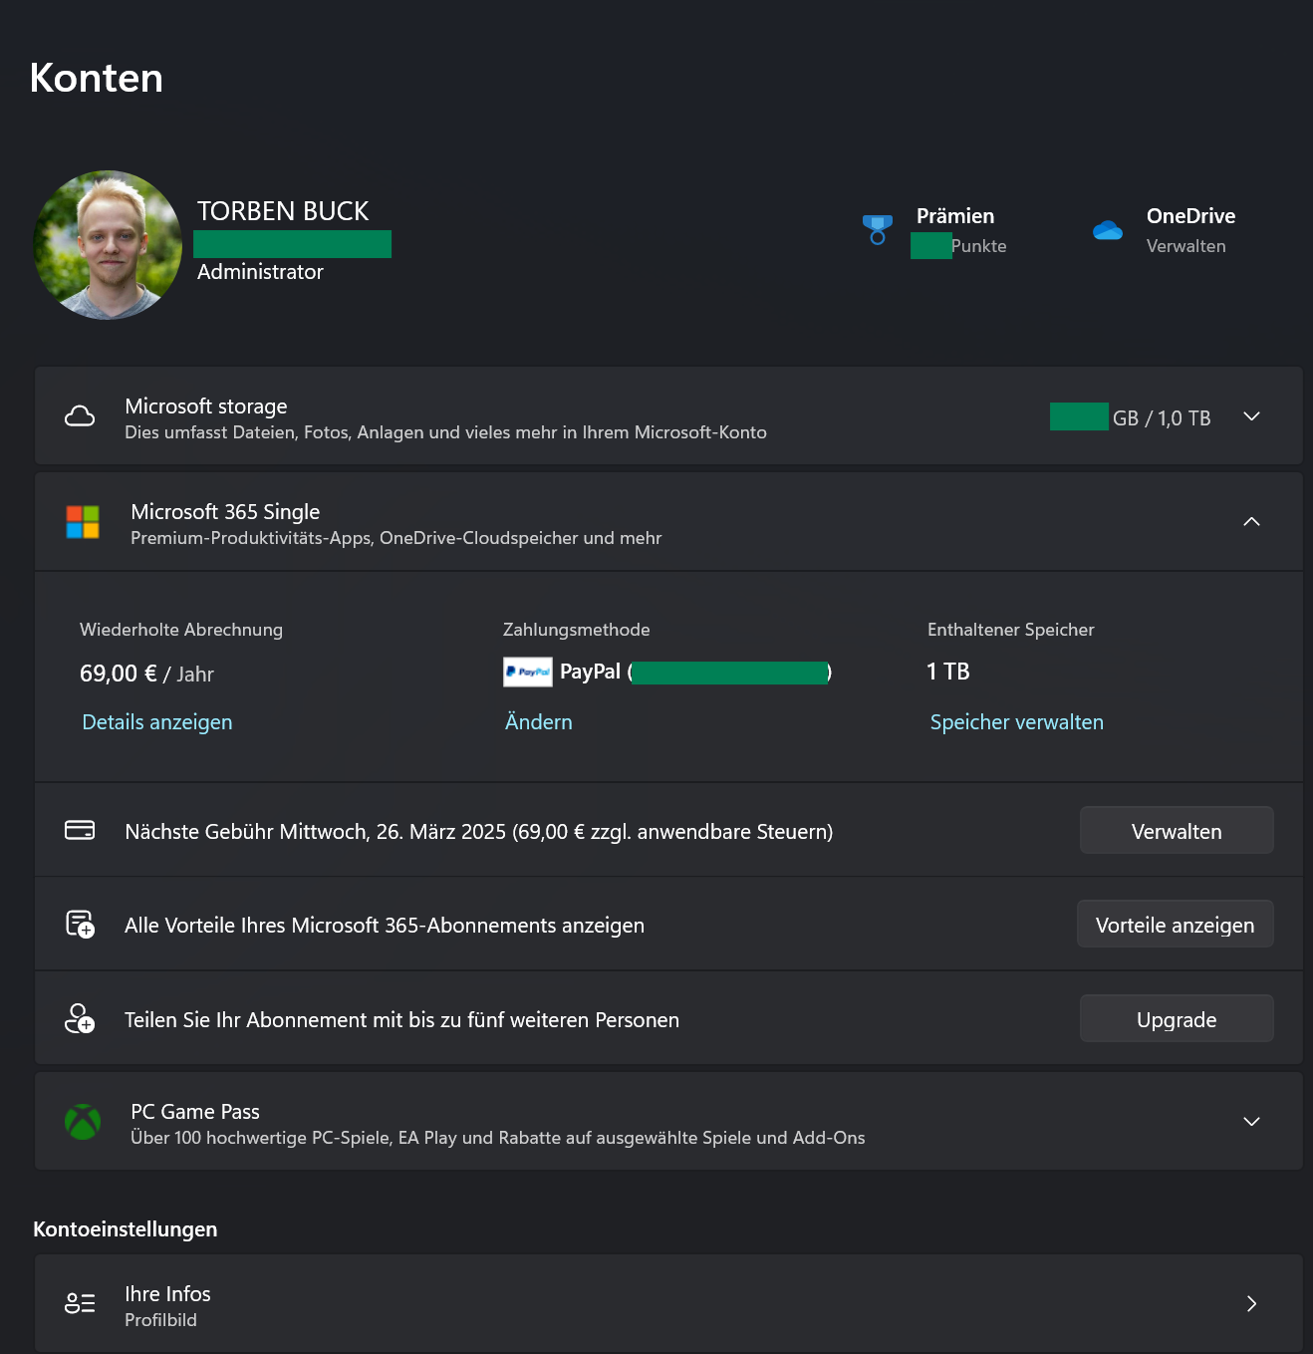The width and height of the screenshot is (1313, 1354).
Task: Click the PC Game Pass title
Action: coord(195,1112)
